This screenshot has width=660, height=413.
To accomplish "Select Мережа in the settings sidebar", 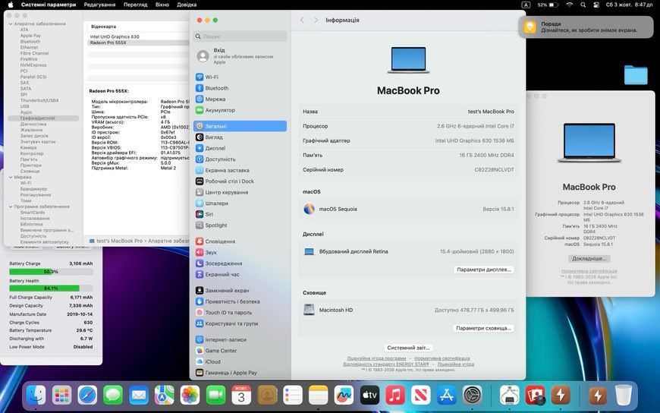I will coord(240,99).
